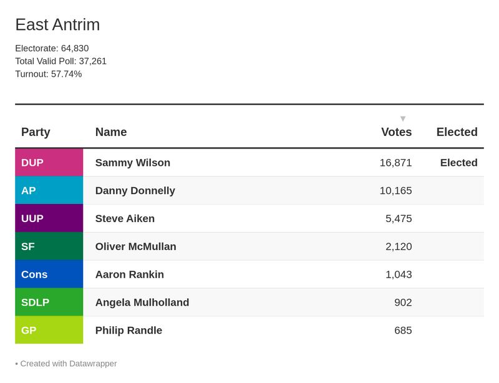The height and width of the screenshot is (383, 499).
Task: Click Danny Donnelly's name
Action: pos(135,191)
